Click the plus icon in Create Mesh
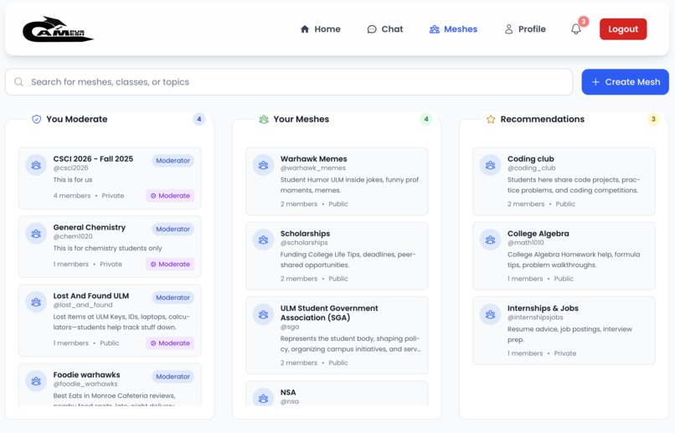This screenshot has height=433, width=675. (595, 82)
